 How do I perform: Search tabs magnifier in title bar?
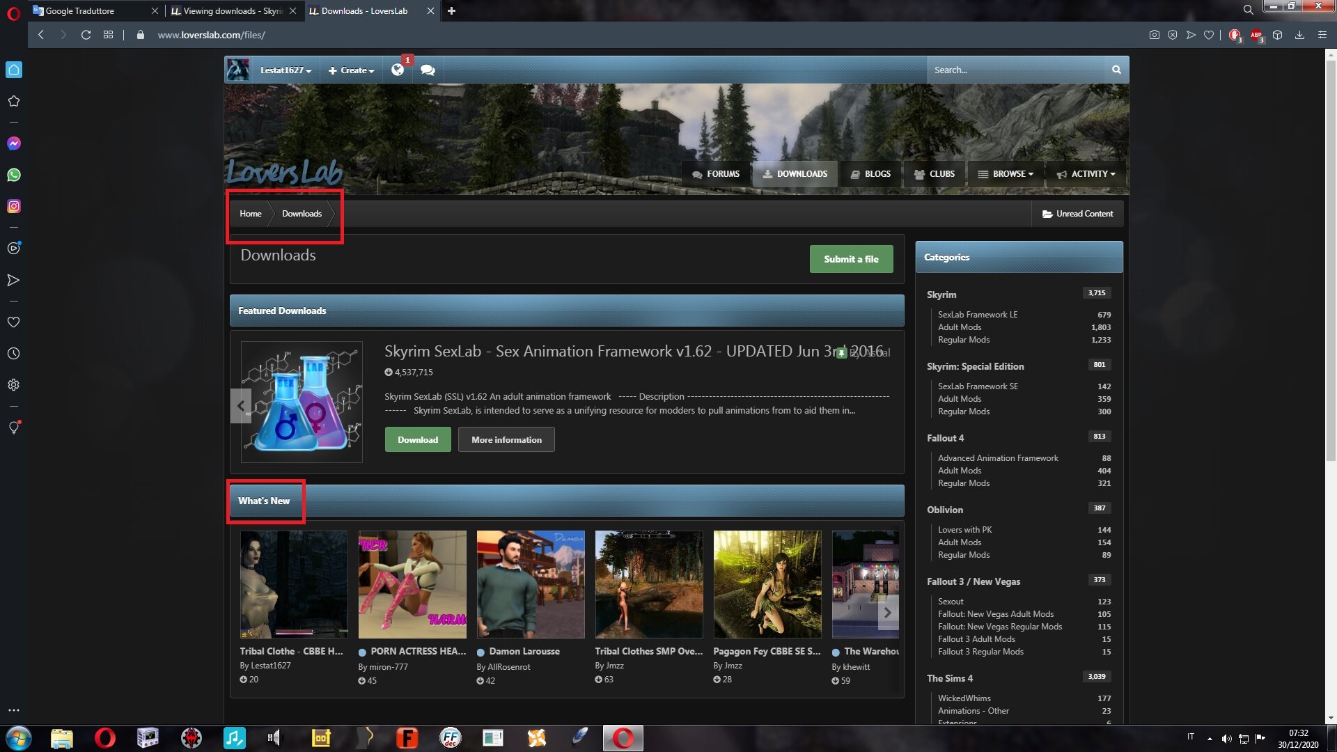coord(1249,10)
